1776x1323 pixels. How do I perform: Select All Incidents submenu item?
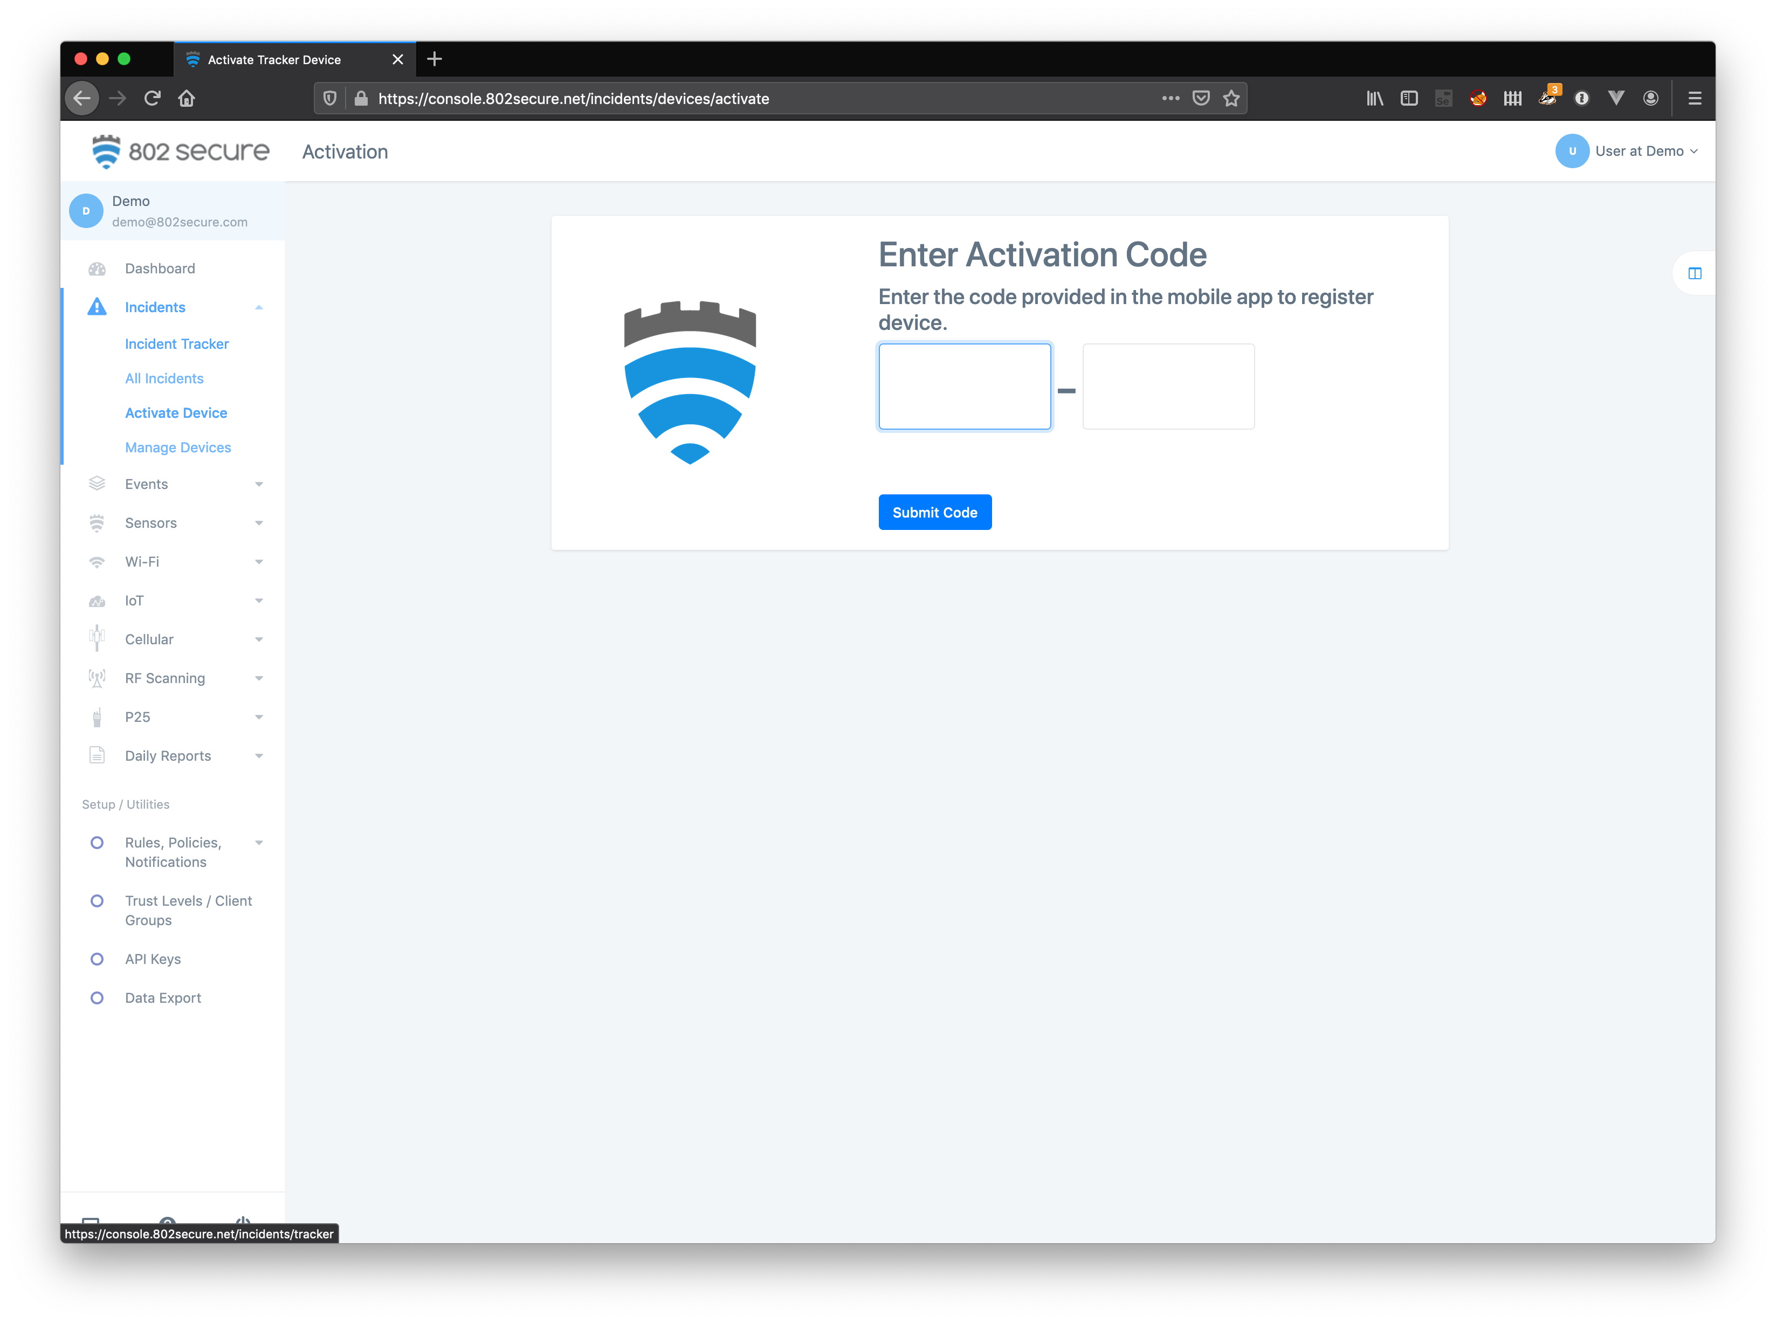pos(164,379)
